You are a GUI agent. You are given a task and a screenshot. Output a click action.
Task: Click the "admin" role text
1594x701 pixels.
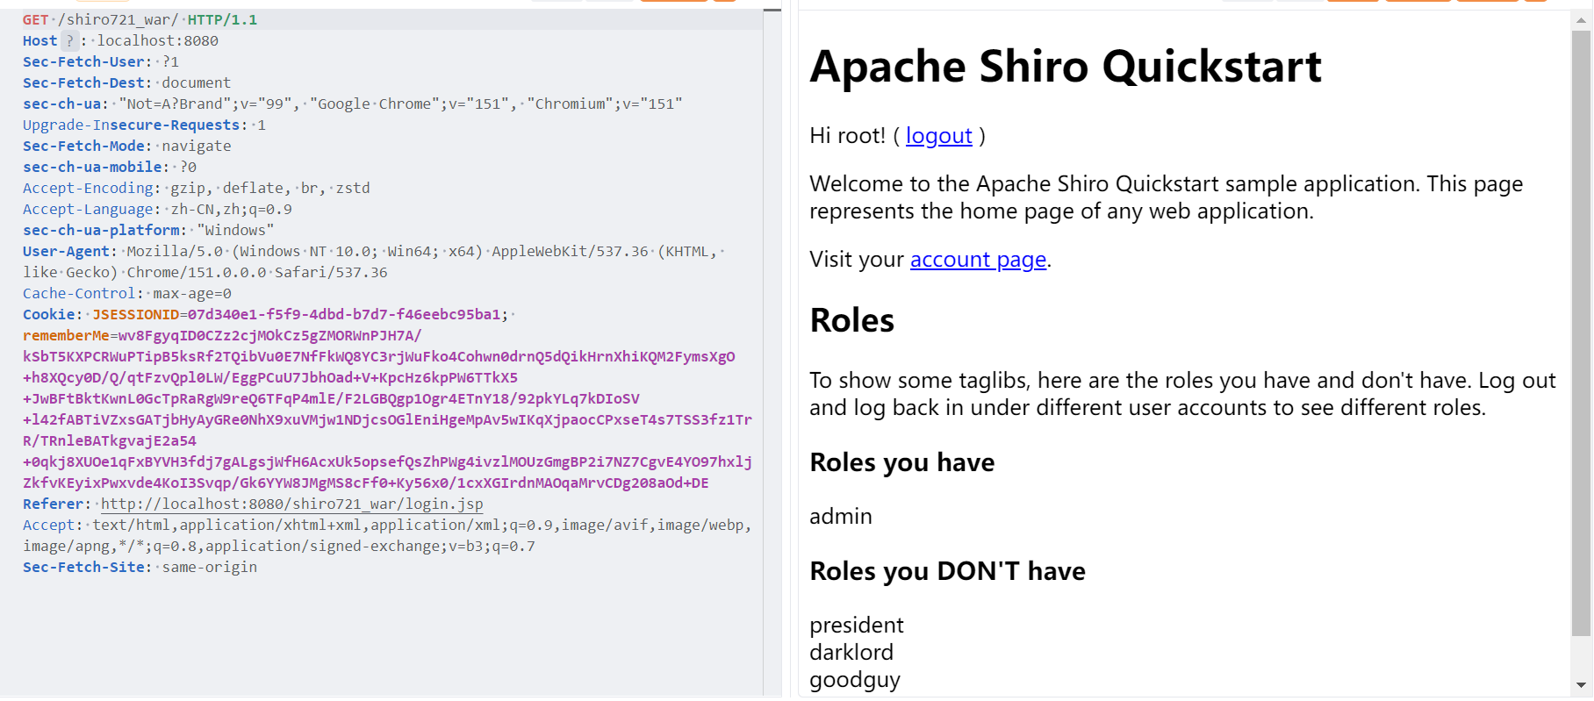click(841, 517)
